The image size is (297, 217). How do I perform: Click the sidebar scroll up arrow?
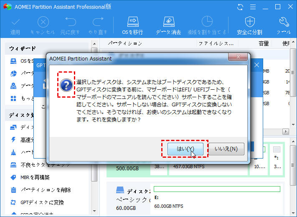[94, 44]
